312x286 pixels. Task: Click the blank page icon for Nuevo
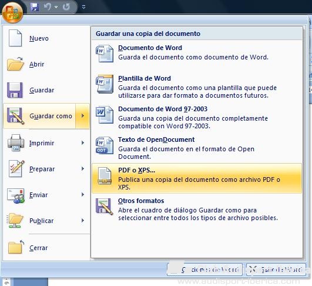click(x=15, y=38)
